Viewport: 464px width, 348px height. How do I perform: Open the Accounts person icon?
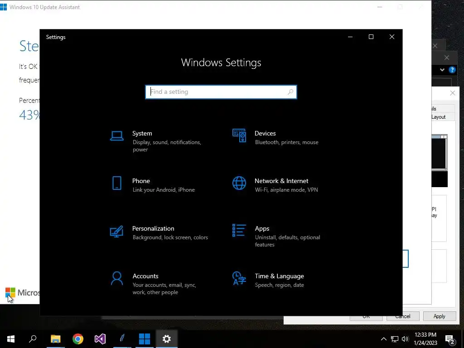pyautogui.click(x=117, y=279)
